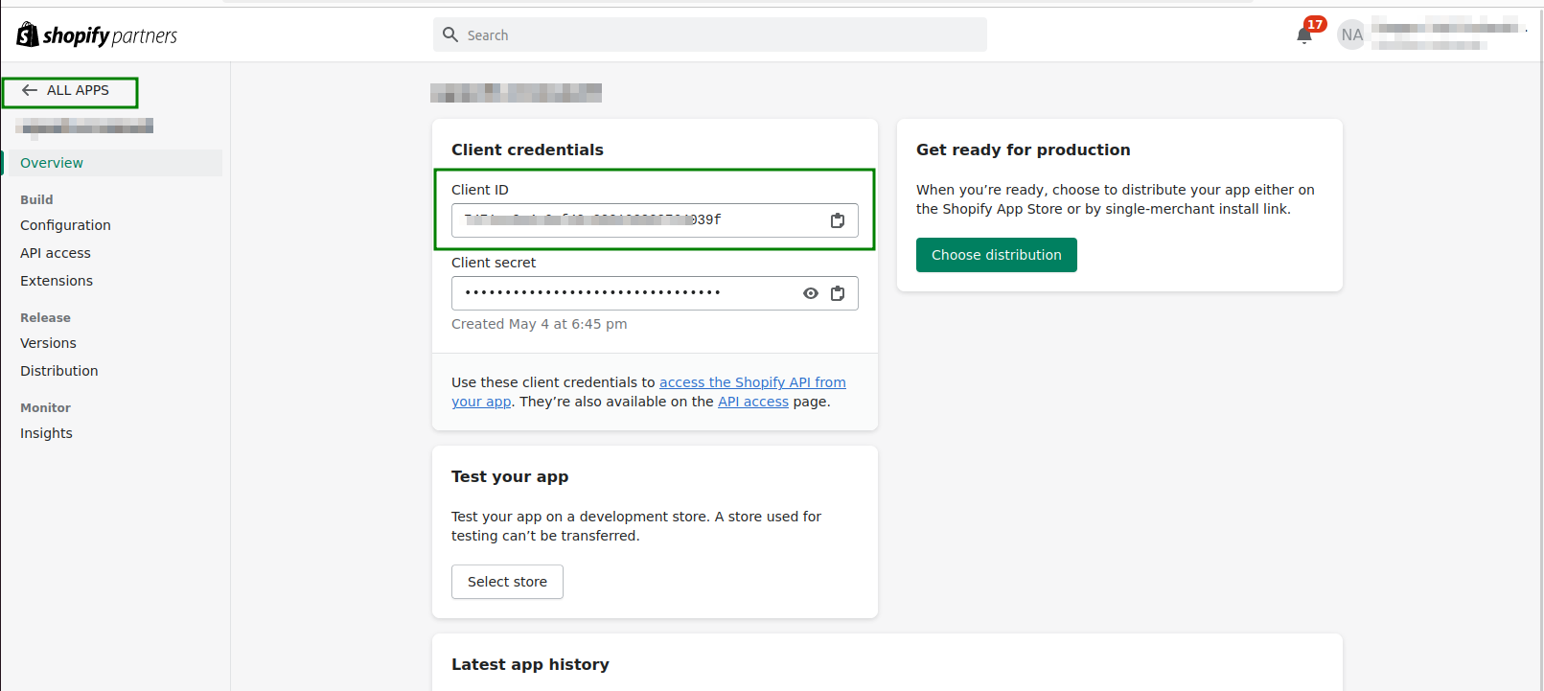Open the notifications bell
Screen dimensions: 1544x691
(x=1303, y=36)
